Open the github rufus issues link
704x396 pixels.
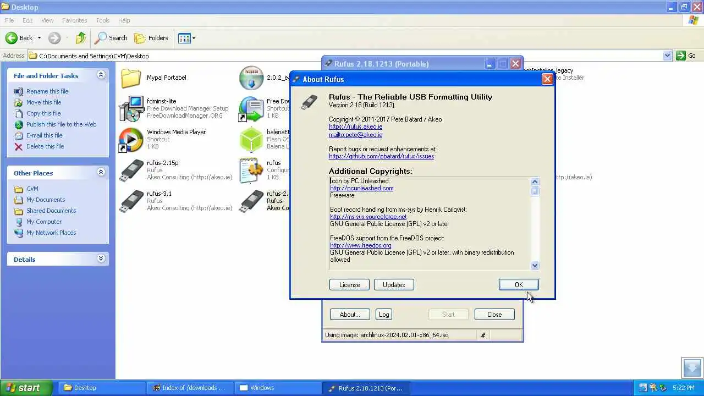pyautogui.click(x=381, y=156)
